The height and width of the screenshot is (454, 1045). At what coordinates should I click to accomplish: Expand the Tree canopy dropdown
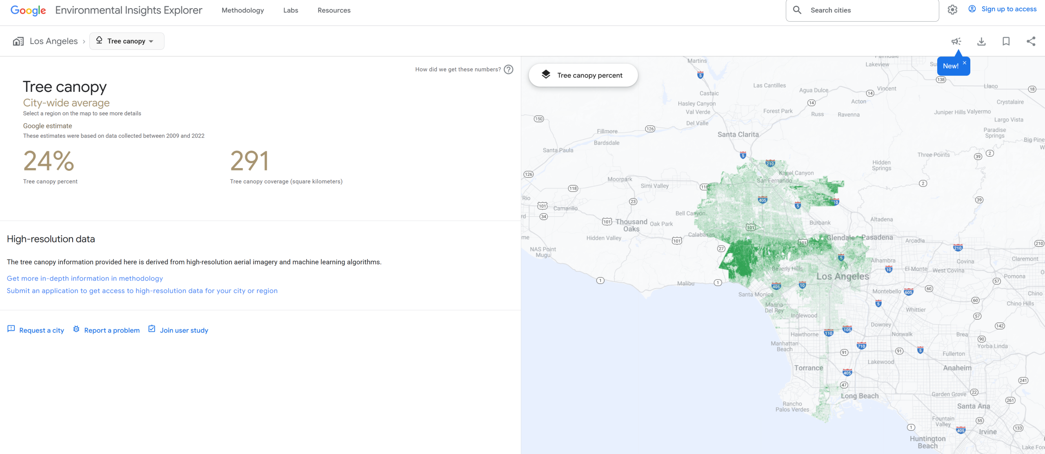point(127,41)
